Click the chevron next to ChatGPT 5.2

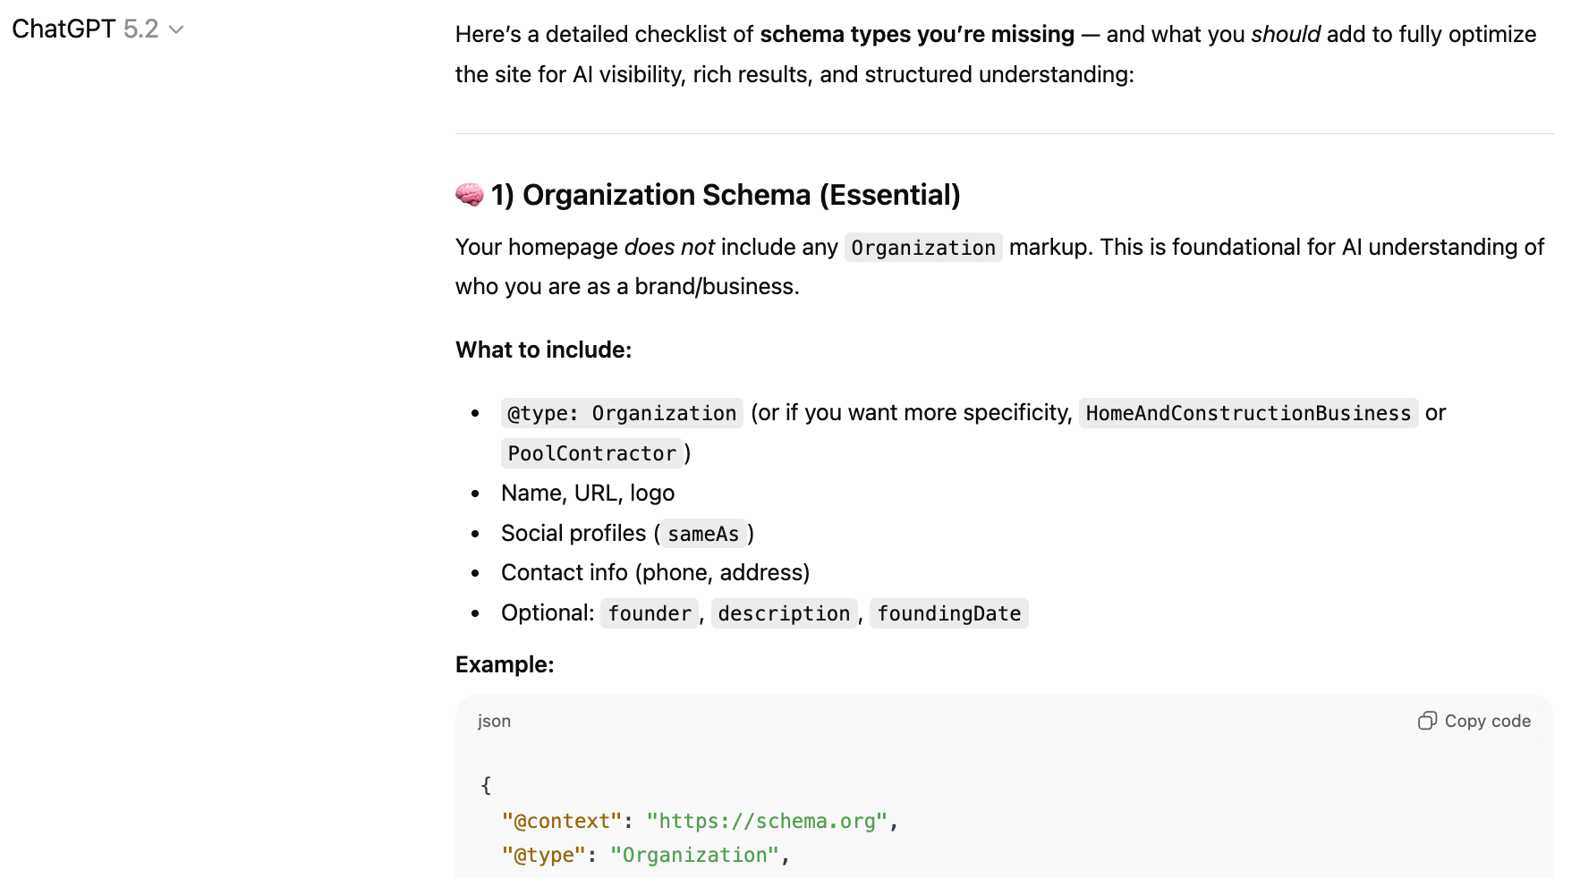pyautogui.click(x=176, y=30)
